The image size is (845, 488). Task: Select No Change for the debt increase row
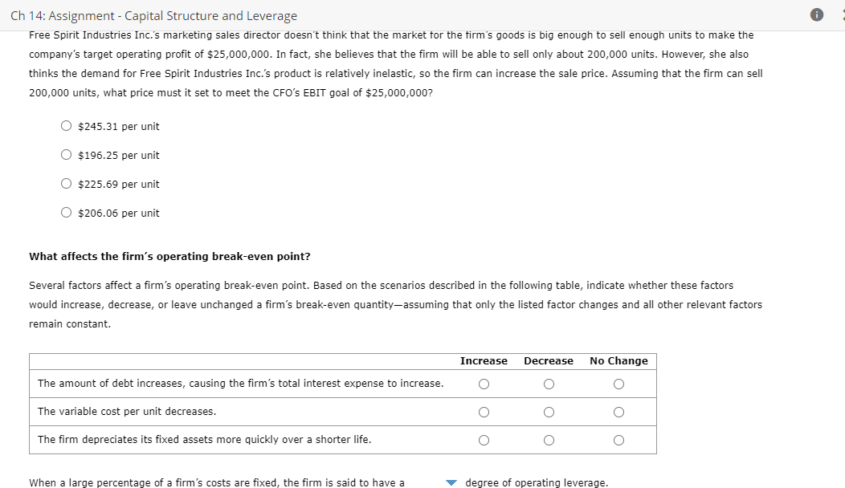[618, 384]
